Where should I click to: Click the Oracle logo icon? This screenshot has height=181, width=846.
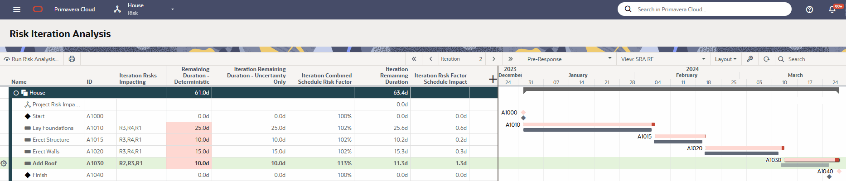click(x=38, y=9)
